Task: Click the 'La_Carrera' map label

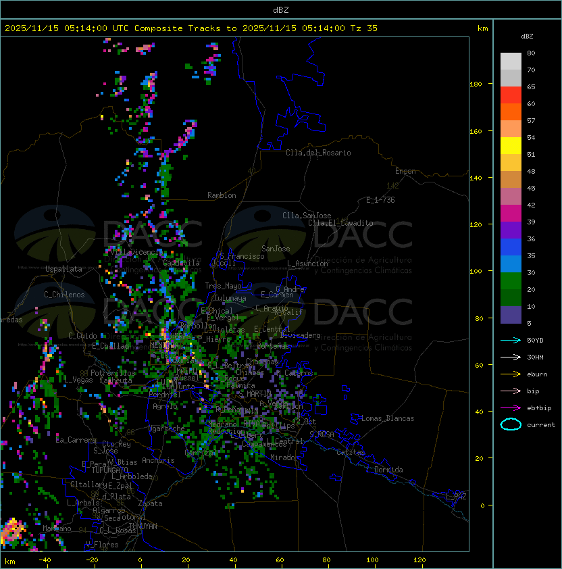Action: click(76, 440)
